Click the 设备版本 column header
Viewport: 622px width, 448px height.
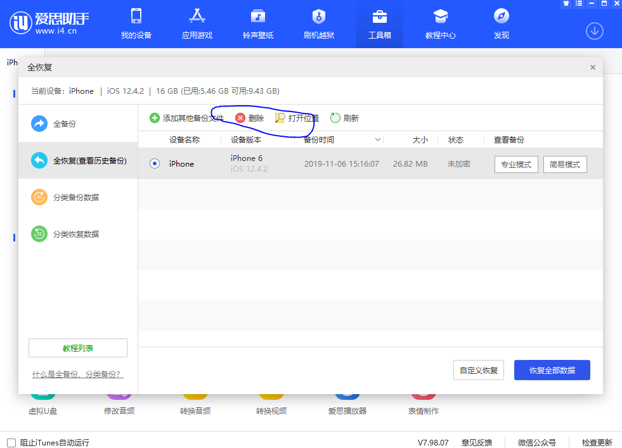click(x=246, y=140)
